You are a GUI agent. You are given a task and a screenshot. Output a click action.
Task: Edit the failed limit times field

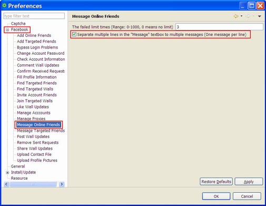pyautogui.click(x=219, y=27)
